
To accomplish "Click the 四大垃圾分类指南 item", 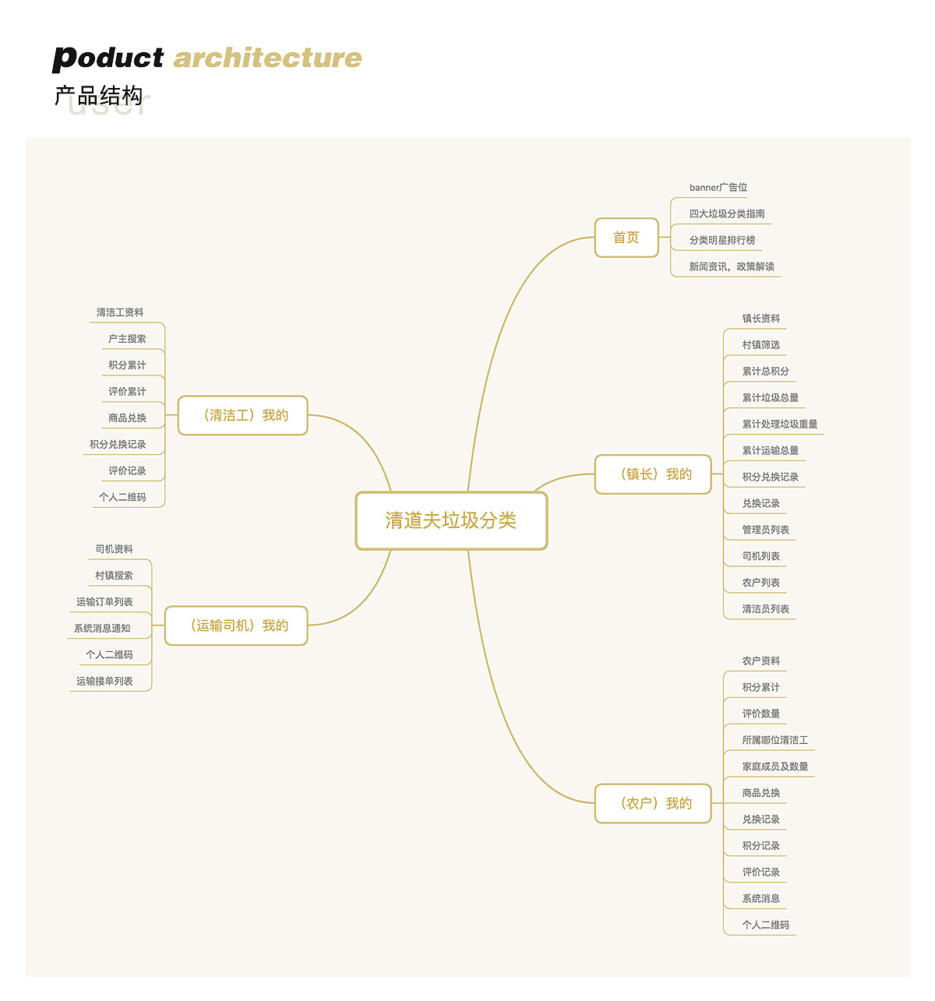I will click(x=727, y=213).
